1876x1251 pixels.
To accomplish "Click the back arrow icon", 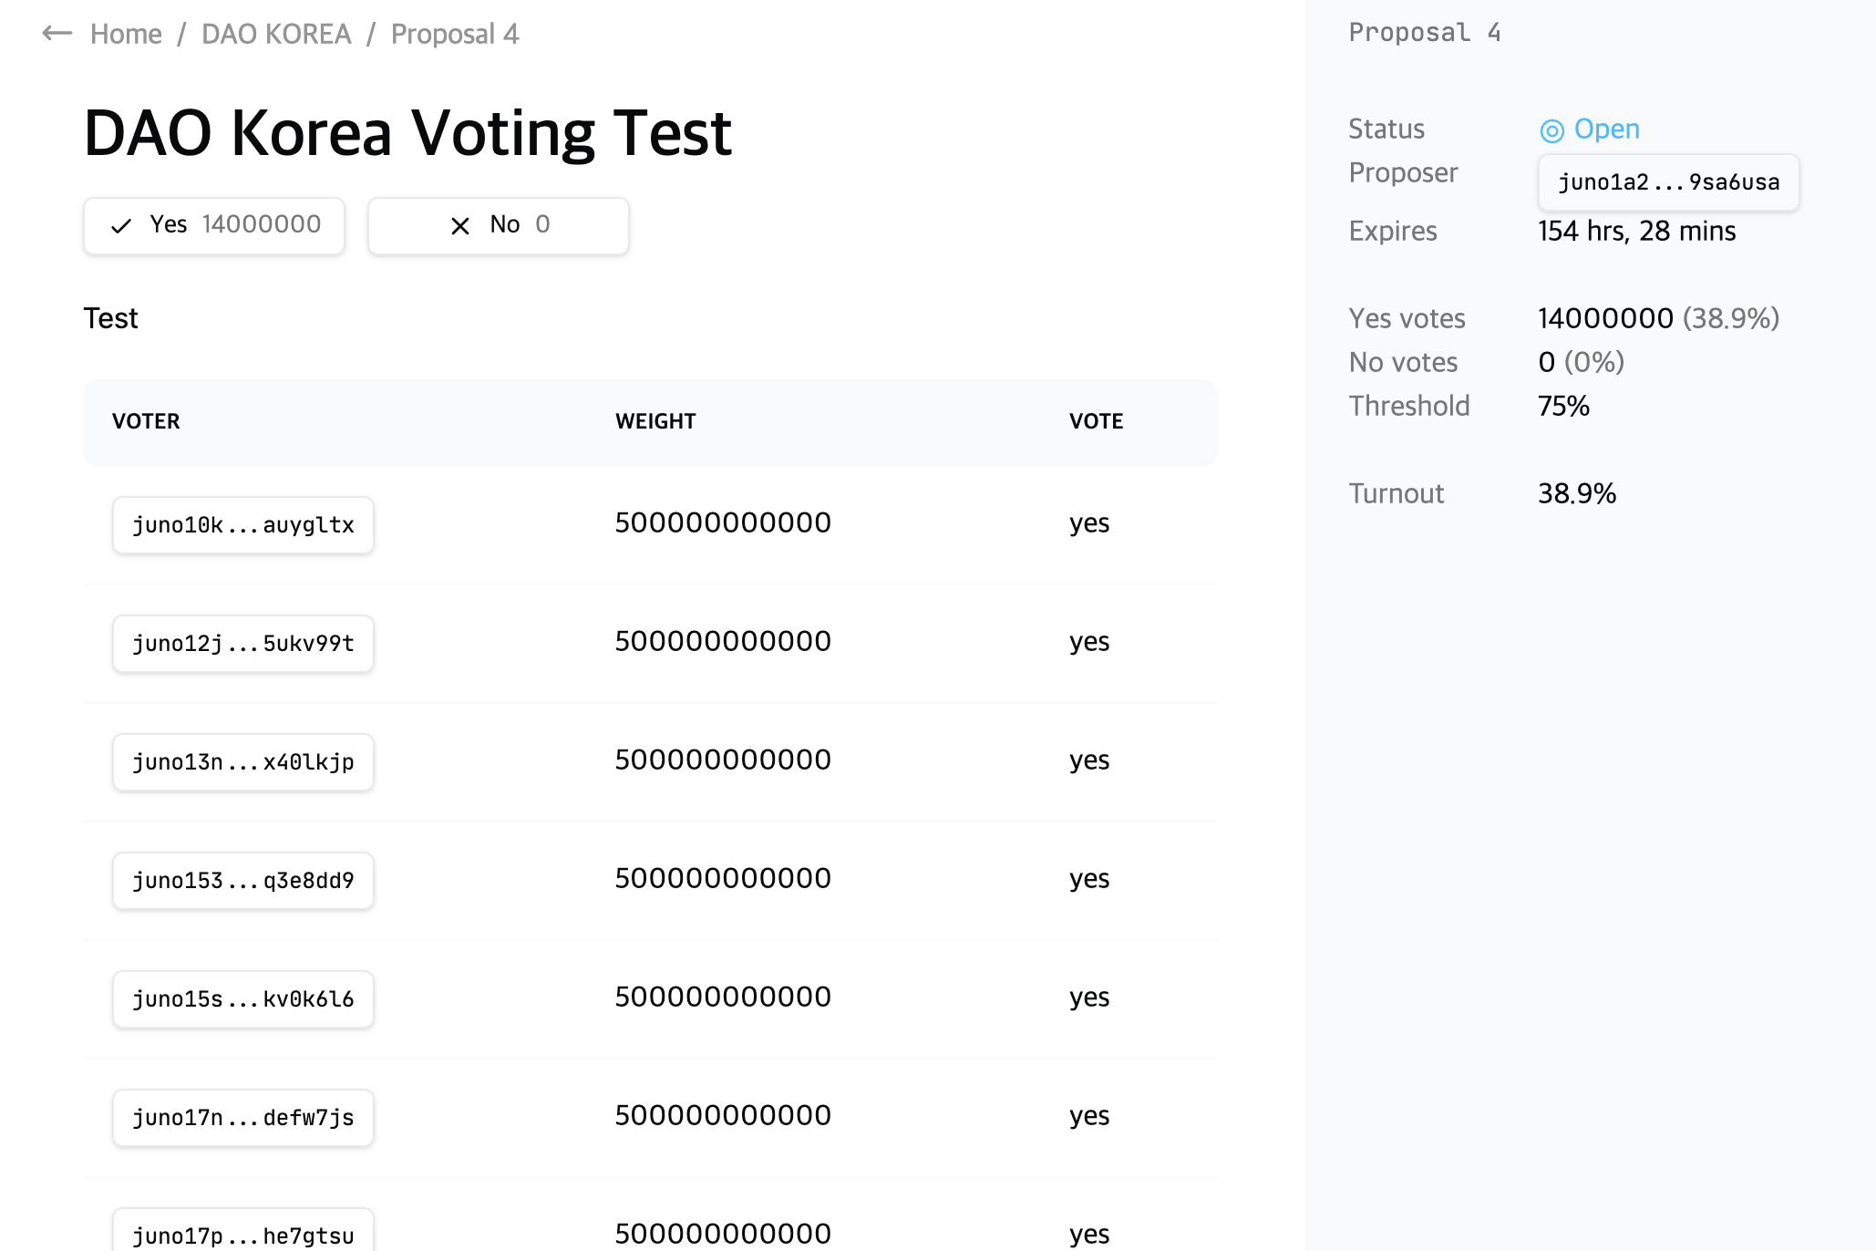I will [57, 34].
